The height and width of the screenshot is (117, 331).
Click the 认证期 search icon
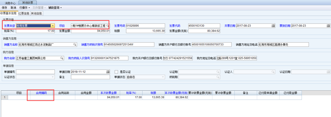point(218,72)
